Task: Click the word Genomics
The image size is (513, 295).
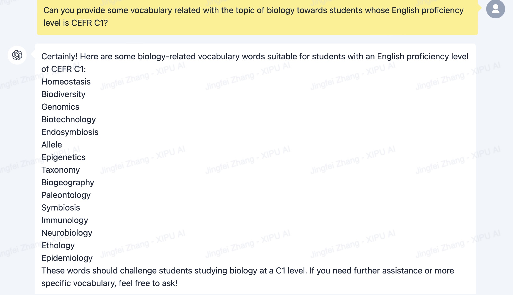Action: (60, 107)
